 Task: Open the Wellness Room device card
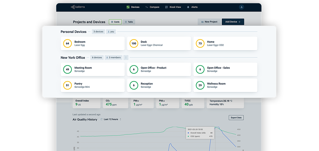(x=225, y=85)
